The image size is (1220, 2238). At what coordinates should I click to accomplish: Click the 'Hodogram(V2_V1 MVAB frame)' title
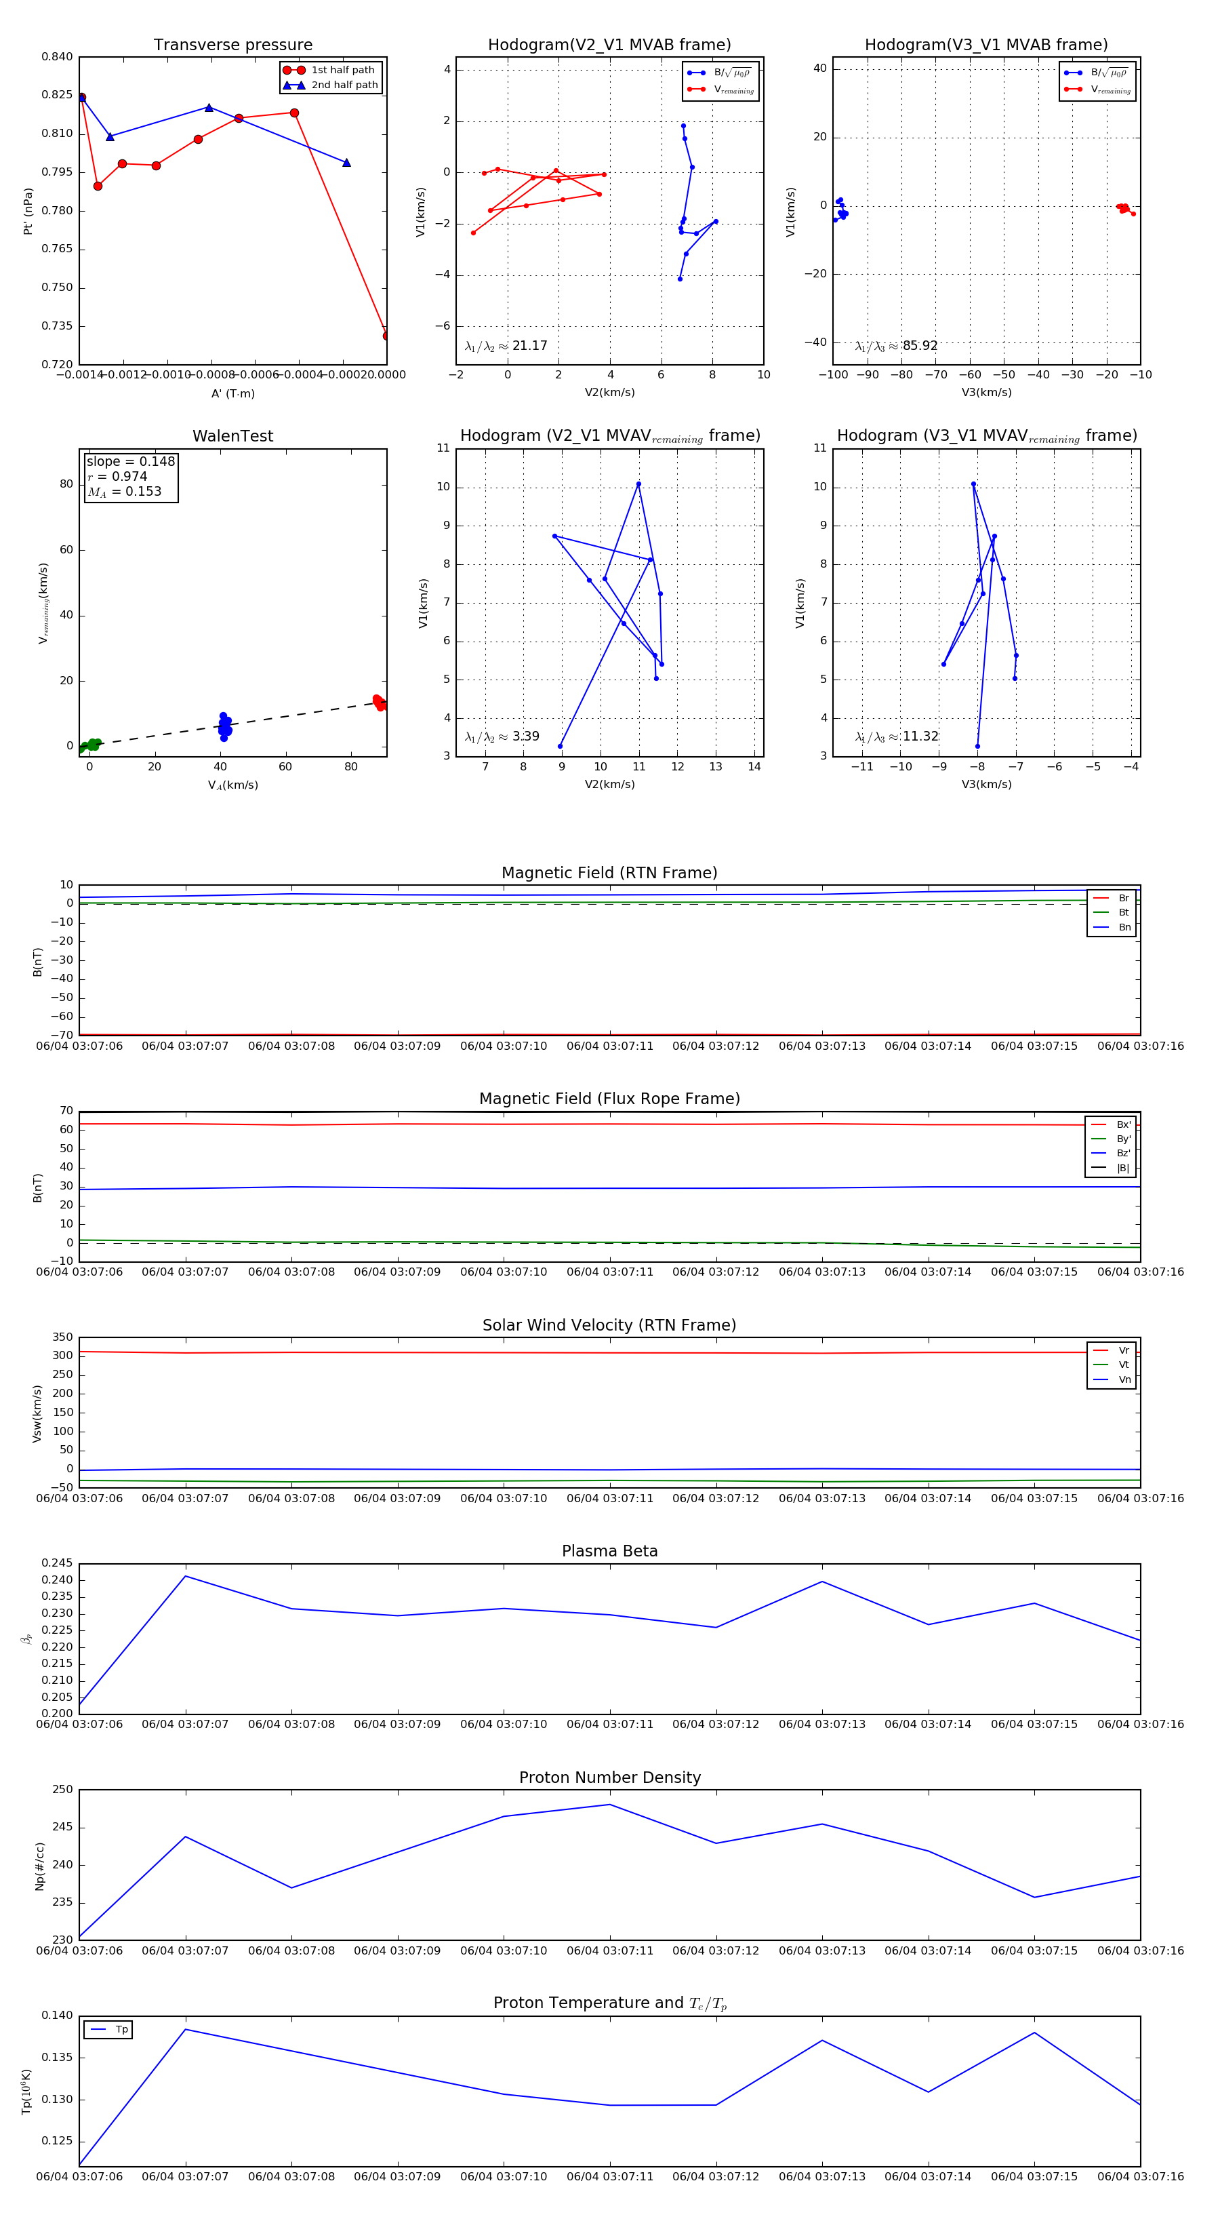pyautogui.click(x=609, y=45)
